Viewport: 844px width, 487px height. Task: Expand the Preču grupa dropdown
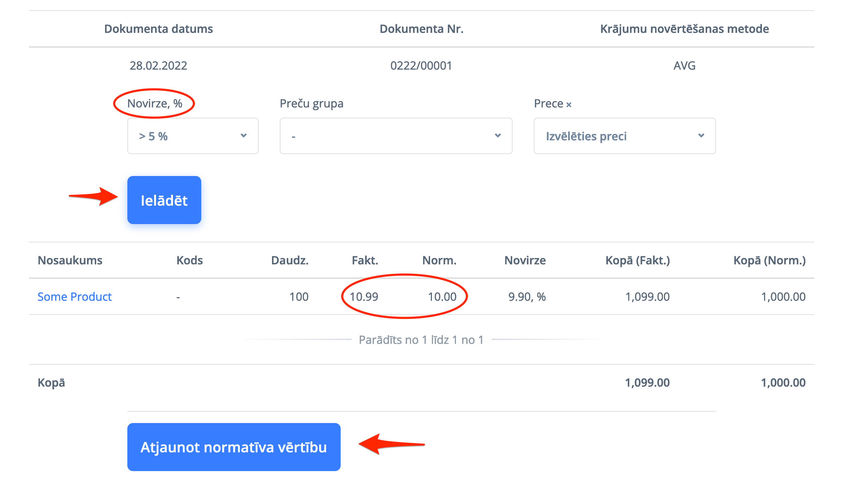396,136
